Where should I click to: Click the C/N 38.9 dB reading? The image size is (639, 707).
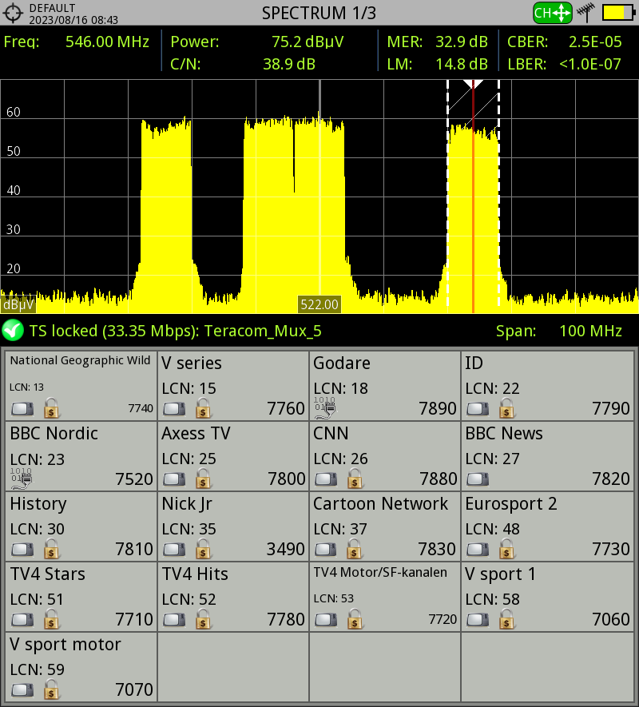pyautogui.click(x=243, y=64)
